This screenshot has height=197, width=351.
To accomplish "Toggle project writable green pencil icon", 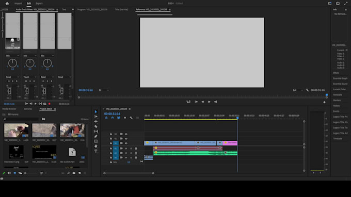I will tap(4, 173).
